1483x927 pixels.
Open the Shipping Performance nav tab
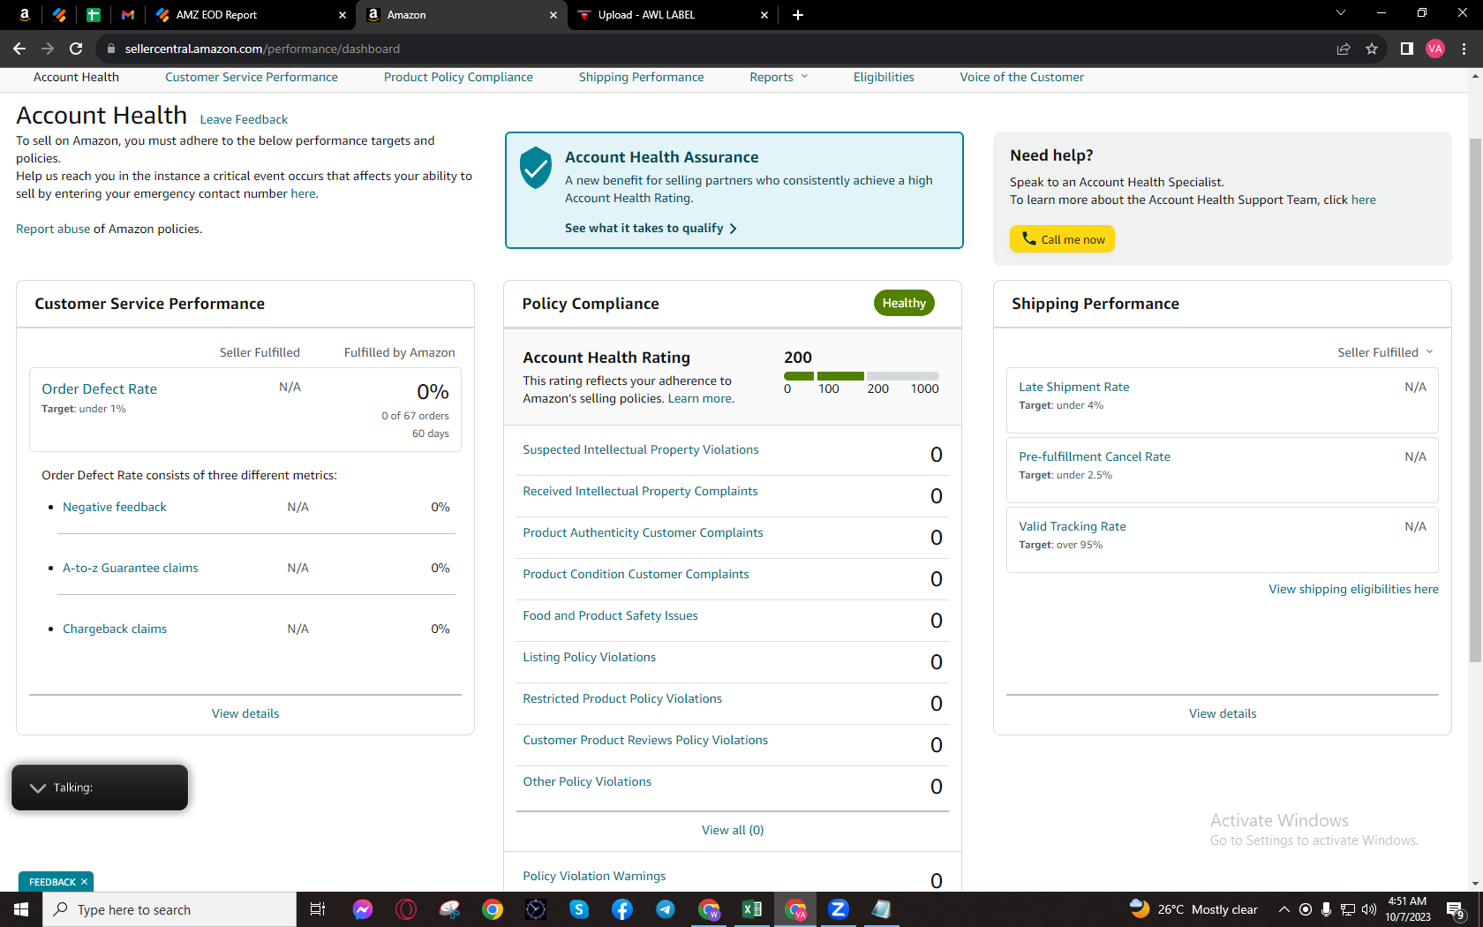coord(642,77)
